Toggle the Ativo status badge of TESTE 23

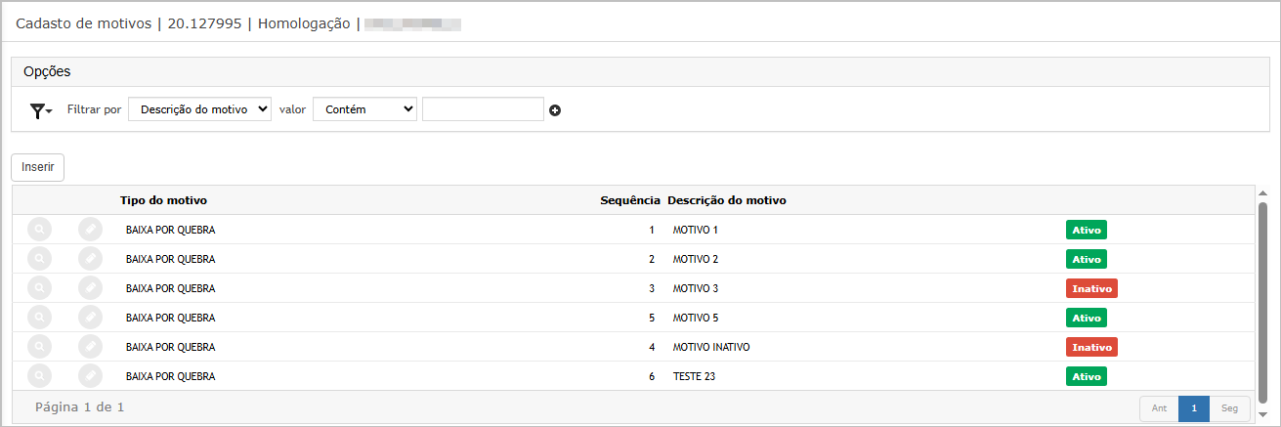[x=1086, y=377]
